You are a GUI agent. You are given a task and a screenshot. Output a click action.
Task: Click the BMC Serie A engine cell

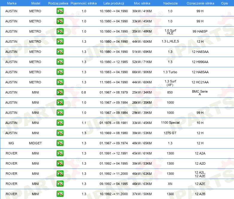(x=200, y=93)
